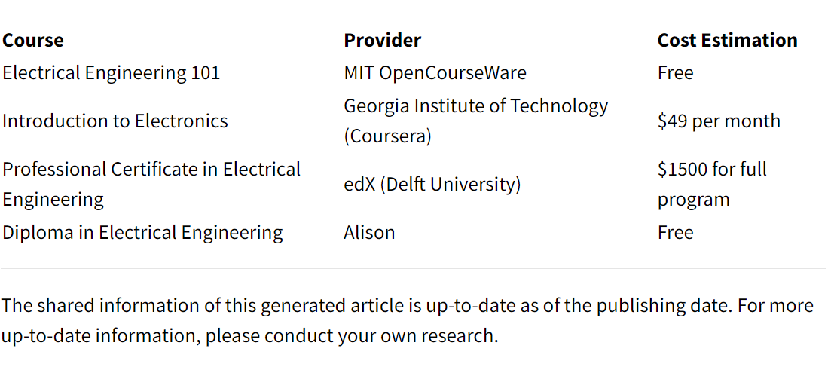Click the Free cost for Alison diploma

675,233
